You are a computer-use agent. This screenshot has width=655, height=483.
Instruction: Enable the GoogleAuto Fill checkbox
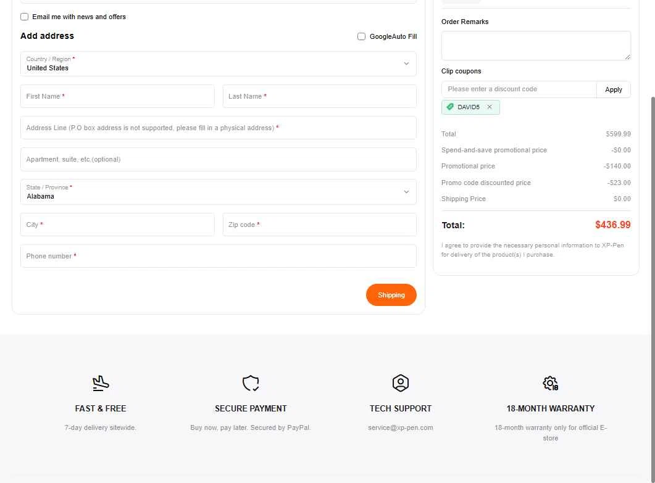pyautogui.click(x=361, y=36)
